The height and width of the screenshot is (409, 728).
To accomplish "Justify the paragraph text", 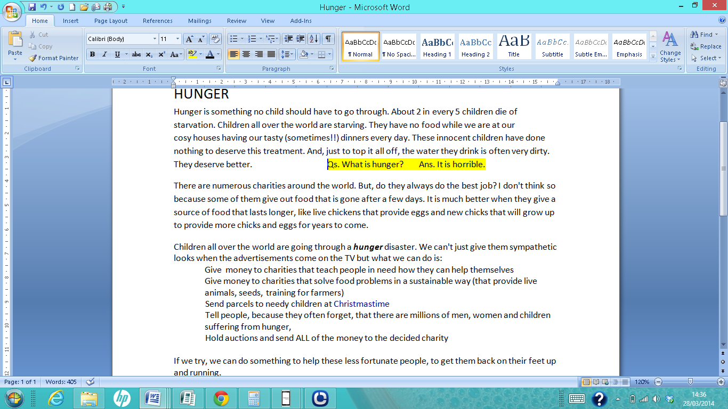I will [x=271, y=54].
